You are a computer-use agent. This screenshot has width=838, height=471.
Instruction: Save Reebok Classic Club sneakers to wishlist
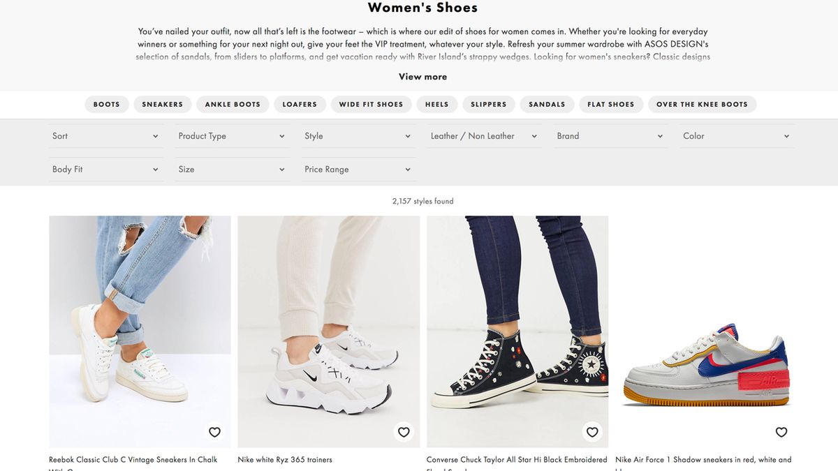pyautogui.click(x=214, y=432)
